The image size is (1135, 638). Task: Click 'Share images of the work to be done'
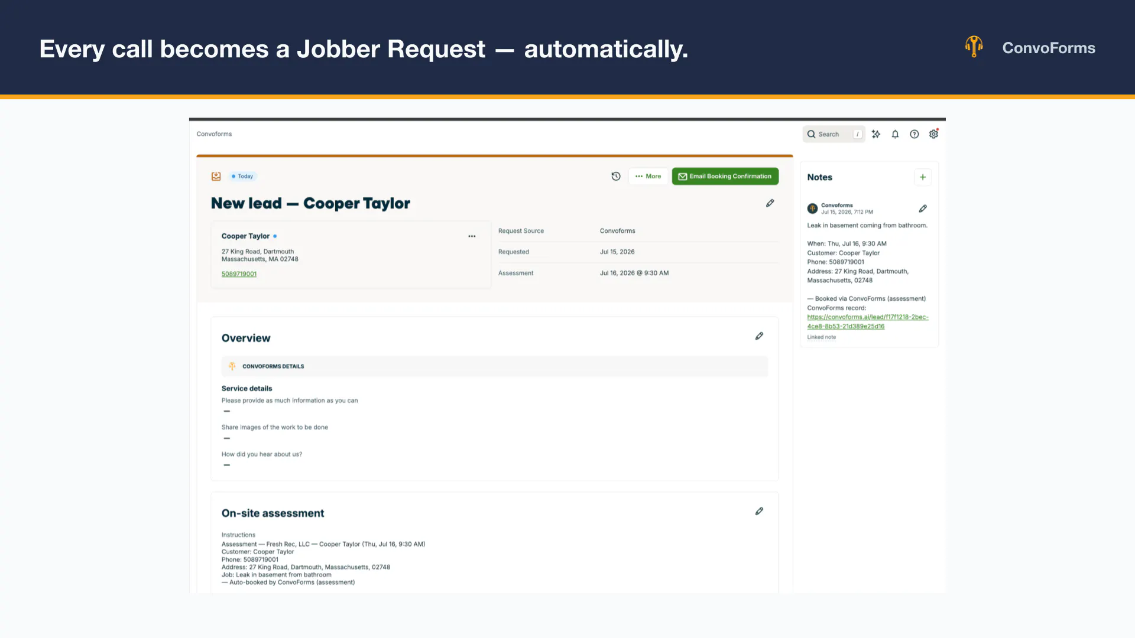point(275,427)
